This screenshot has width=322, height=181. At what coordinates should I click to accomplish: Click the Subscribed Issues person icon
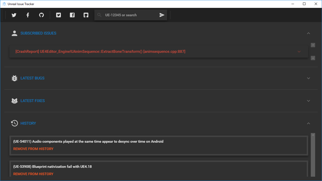point(14,33)
